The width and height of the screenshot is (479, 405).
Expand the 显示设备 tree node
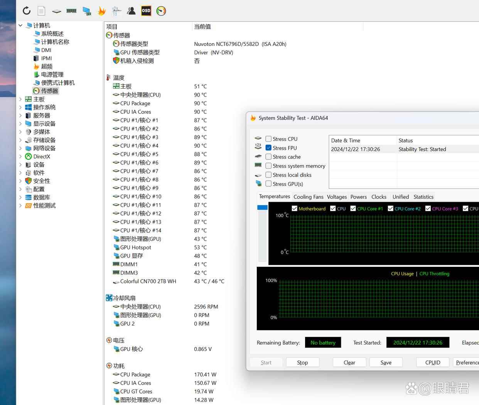(20, 124)
